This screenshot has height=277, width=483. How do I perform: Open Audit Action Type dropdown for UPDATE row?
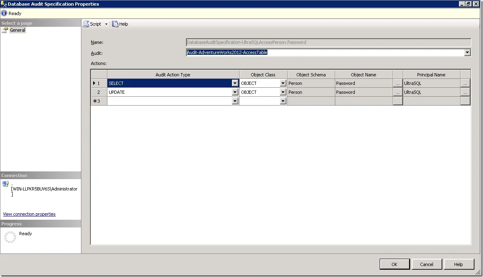tap(235, 92)
